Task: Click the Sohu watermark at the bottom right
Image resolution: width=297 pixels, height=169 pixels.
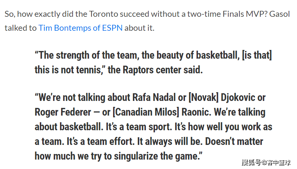Action: tap(266, 163)
